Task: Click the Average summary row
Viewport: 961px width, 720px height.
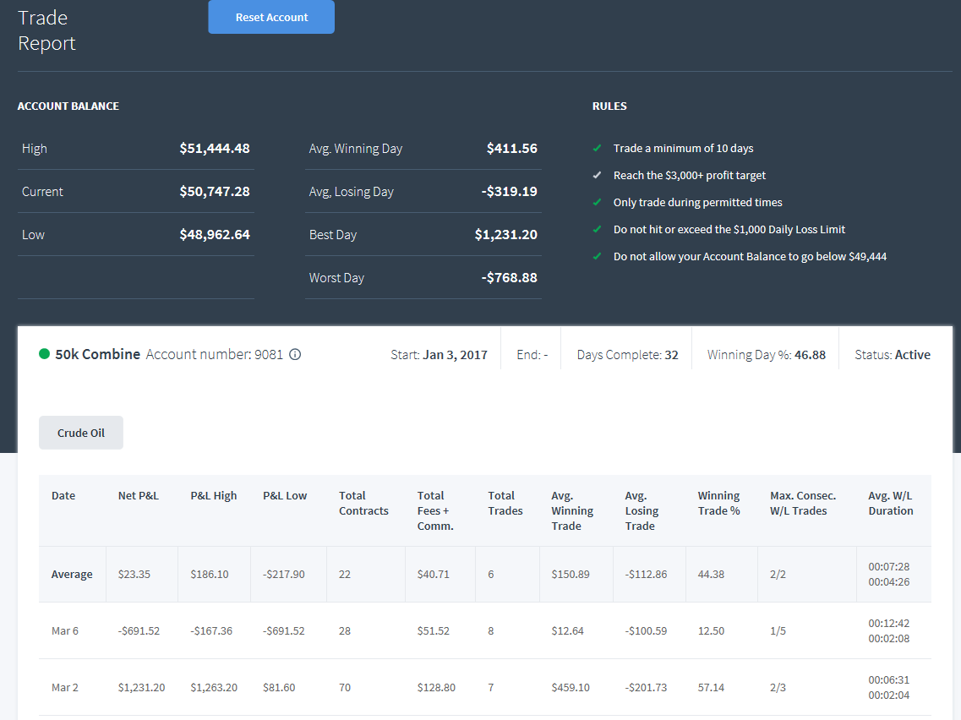Action: click(x=485, y=574)
